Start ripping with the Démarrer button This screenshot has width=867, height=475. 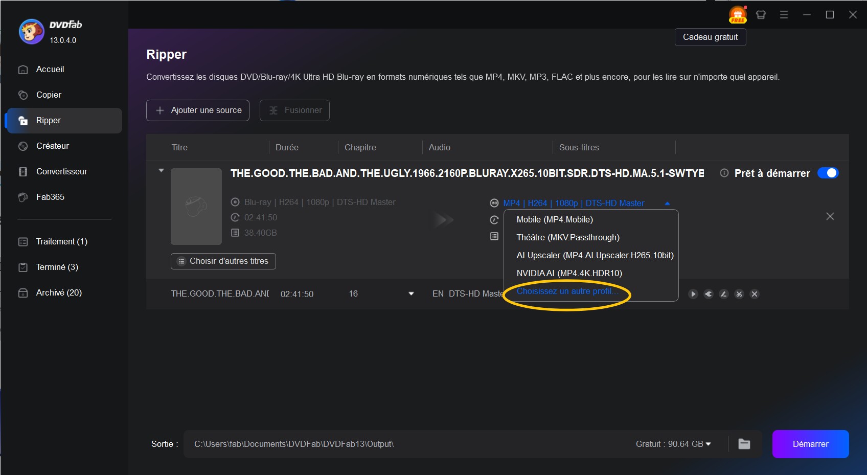[x=810, y=444]
